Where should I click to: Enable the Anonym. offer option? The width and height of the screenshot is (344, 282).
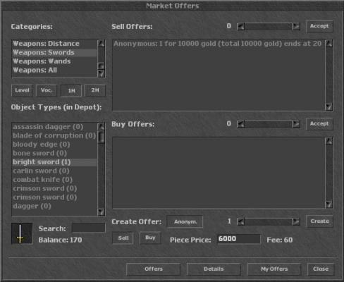pyautogui.click(x=185, y=221)
